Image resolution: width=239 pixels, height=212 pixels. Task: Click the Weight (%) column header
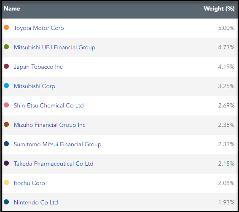219,9
